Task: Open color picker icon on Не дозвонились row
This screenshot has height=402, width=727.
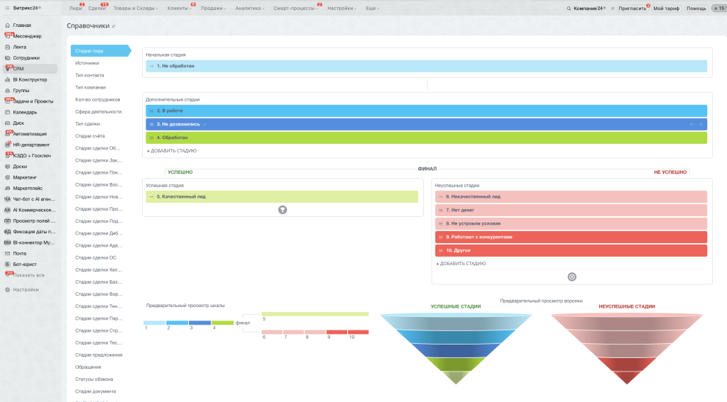Action: click(692, 124)
